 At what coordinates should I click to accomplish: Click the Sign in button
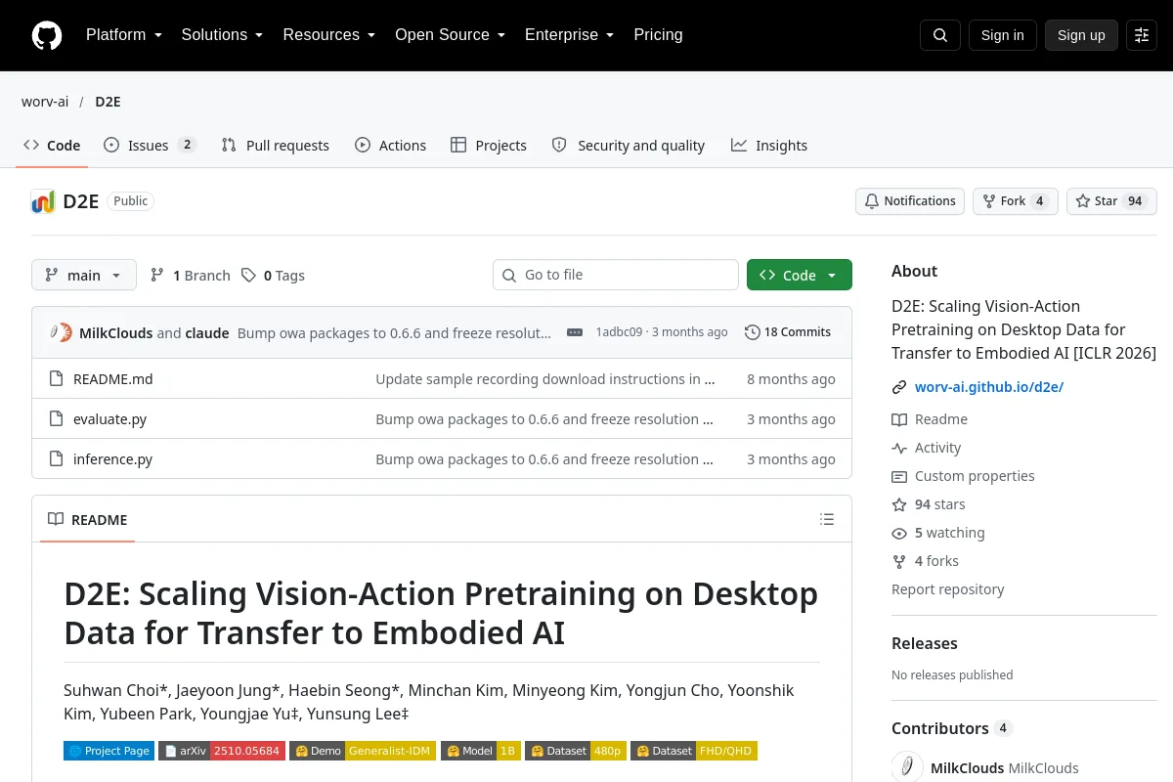click(x=1003, y=35)
